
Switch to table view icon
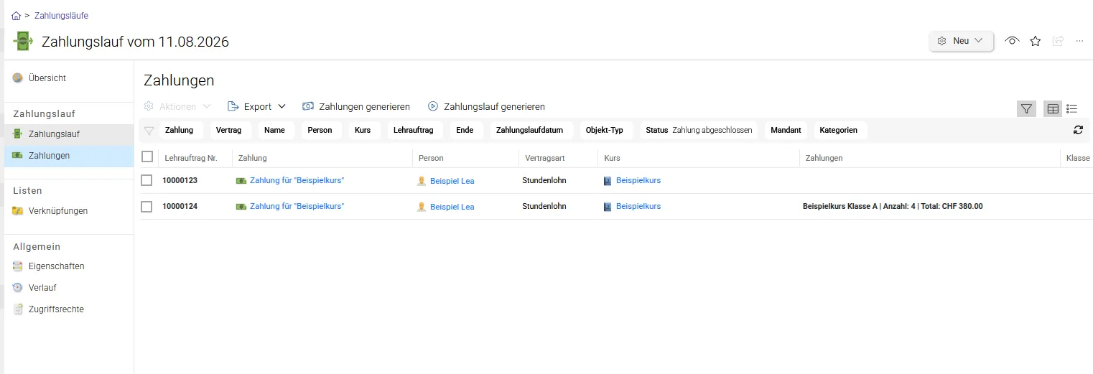pos(1053,108)
